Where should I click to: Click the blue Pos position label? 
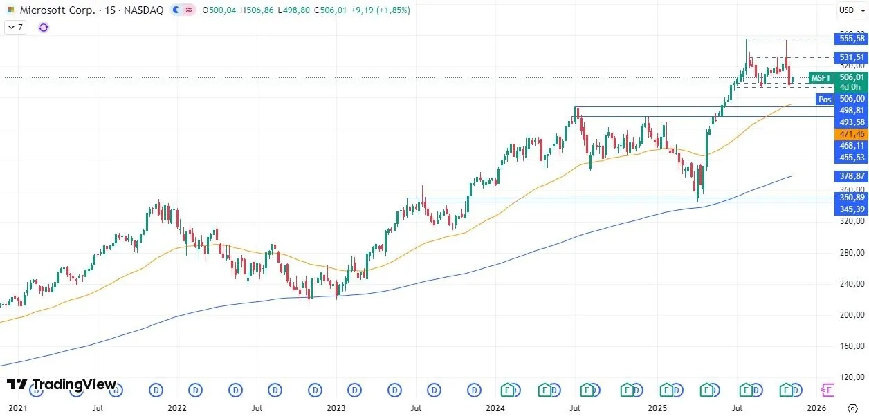point(825,100)
